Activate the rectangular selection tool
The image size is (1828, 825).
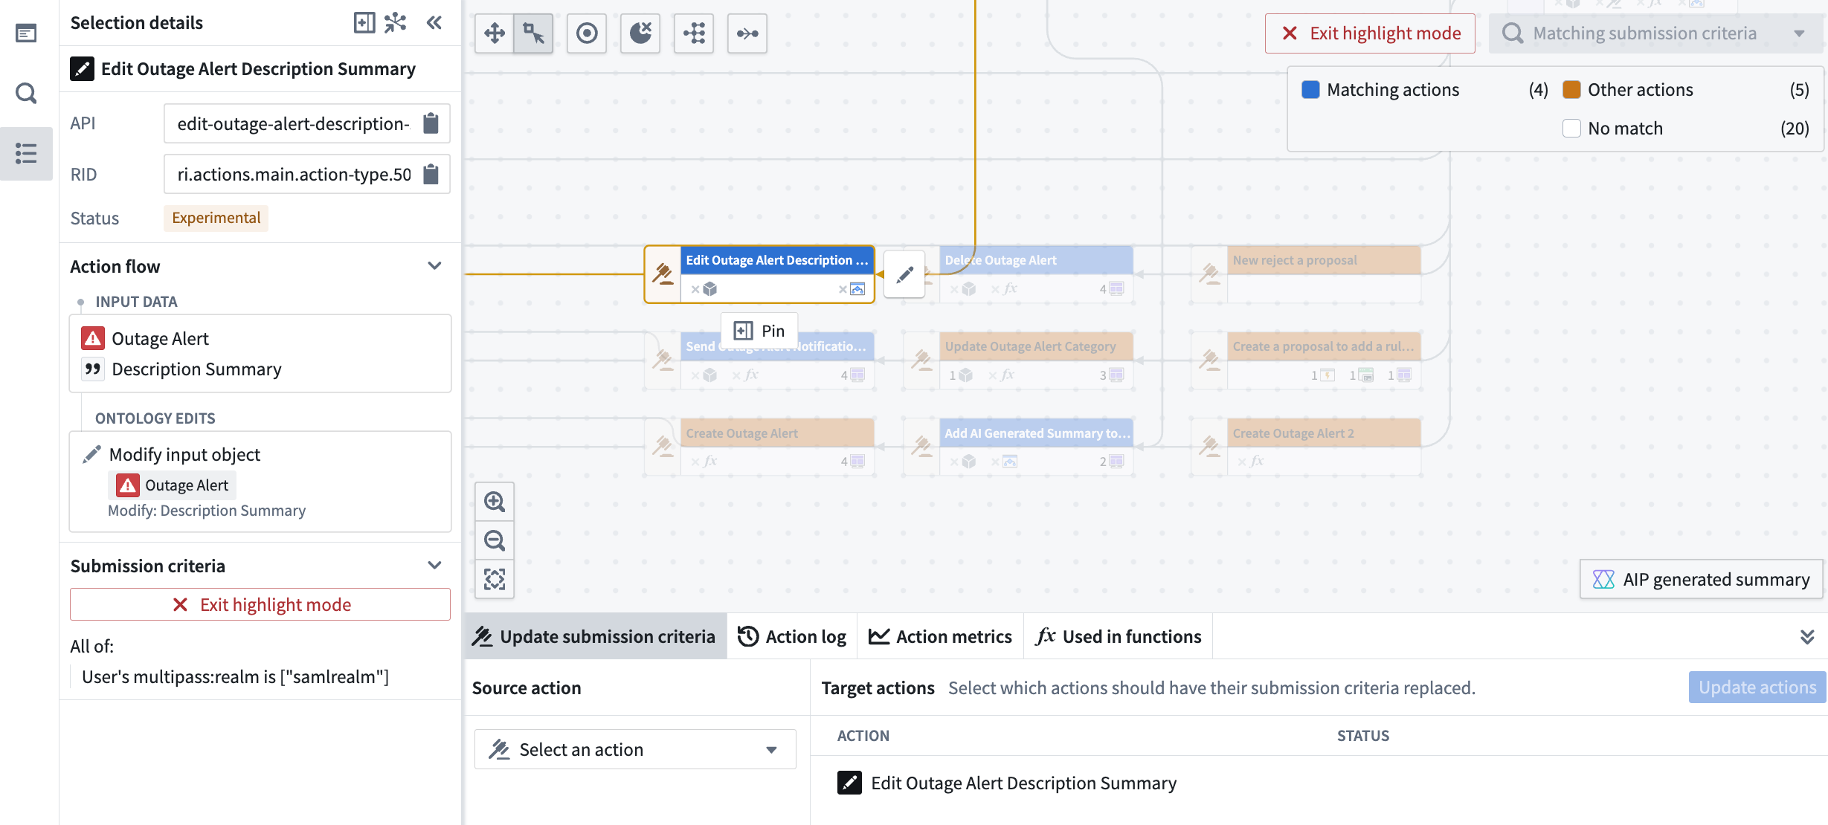pyautogui.click(x=533, y=33)
